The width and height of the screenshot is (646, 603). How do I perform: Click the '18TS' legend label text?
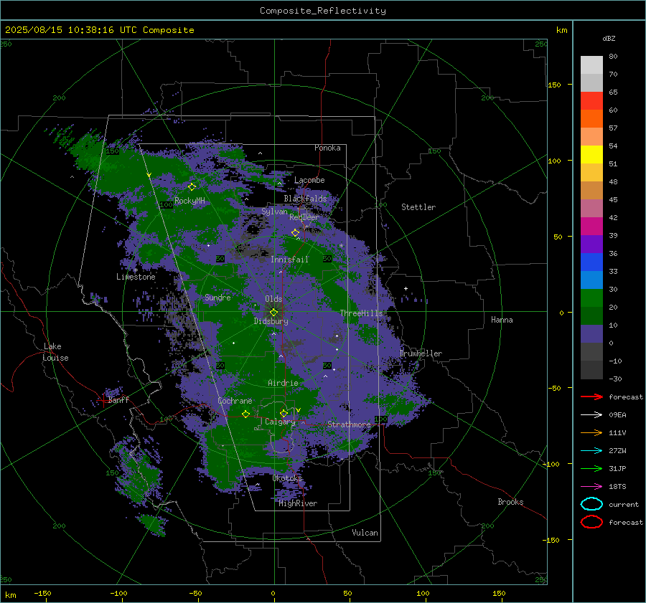617,487
